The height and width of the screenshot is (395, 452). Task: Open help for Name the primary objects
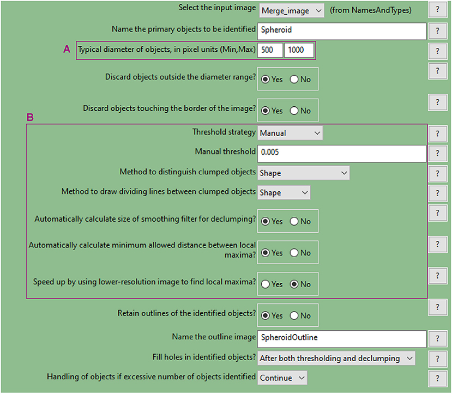click(x=437, y=31)
